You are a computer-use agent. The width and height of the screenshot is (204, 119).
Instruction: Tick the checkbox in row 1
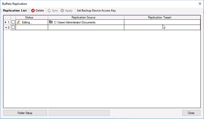[13, 22]
